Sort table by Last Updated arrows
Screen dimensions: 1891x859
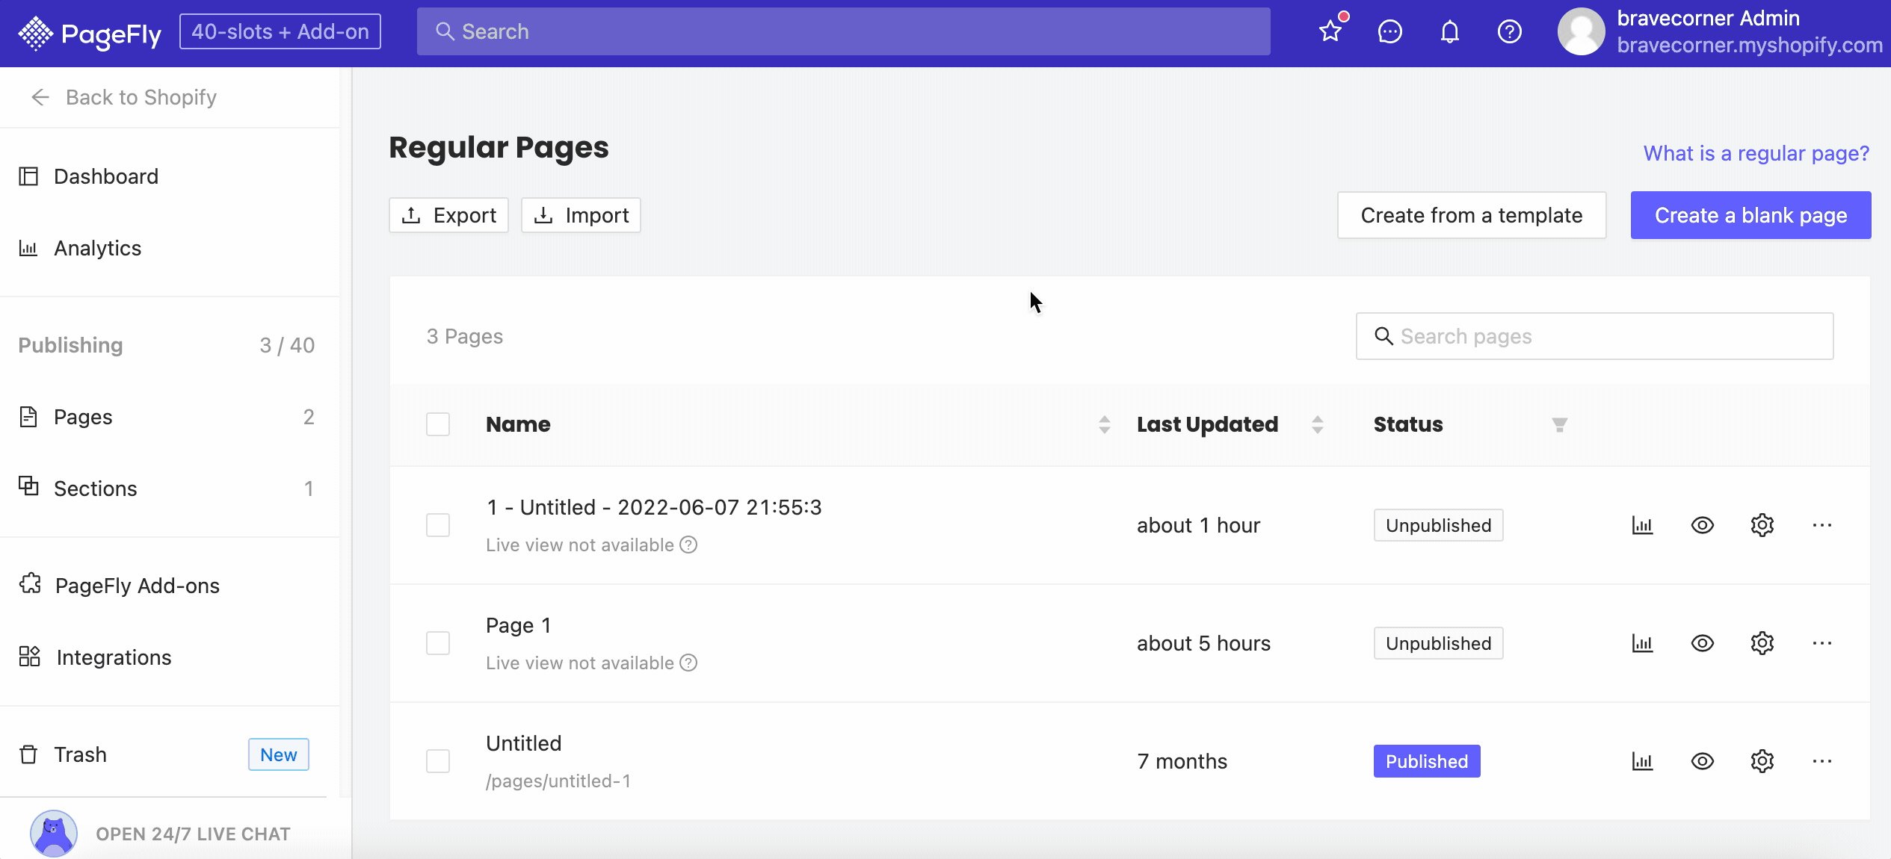pyautogui.click(x=1318, y=424)
